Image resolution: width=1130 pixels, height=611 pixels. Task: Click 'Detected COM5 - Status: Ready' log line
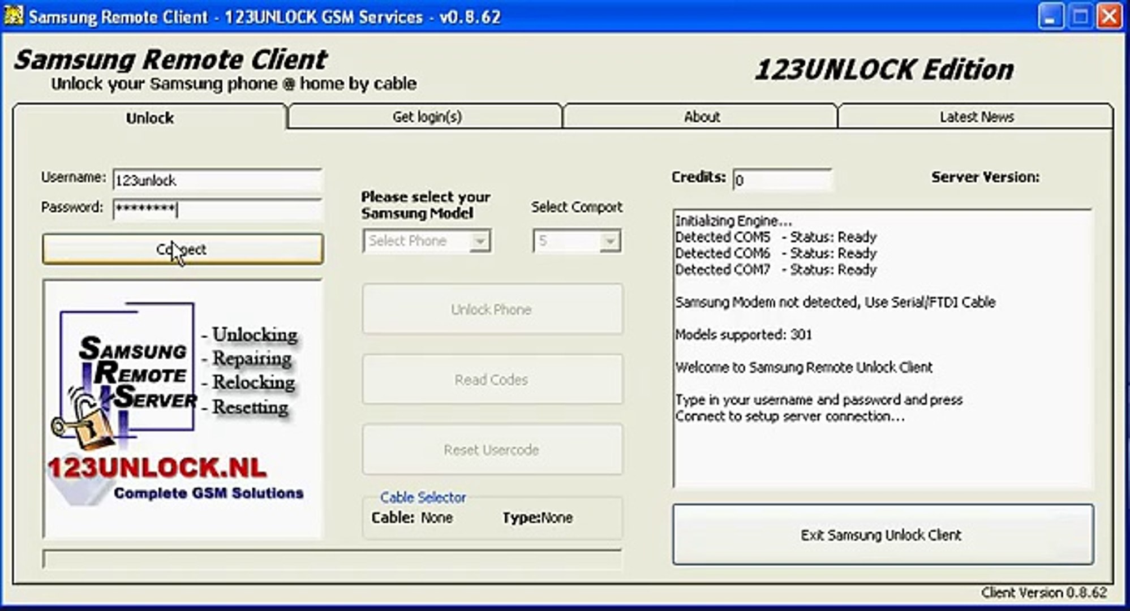(x=775, y=236)
